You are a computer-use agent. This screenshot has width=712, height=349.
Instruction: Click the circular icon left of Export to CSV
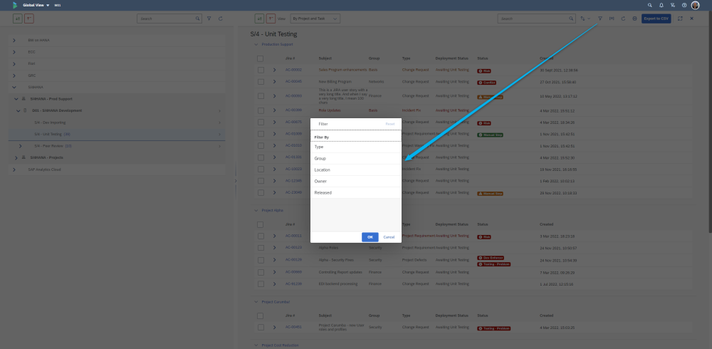[634, 19]
